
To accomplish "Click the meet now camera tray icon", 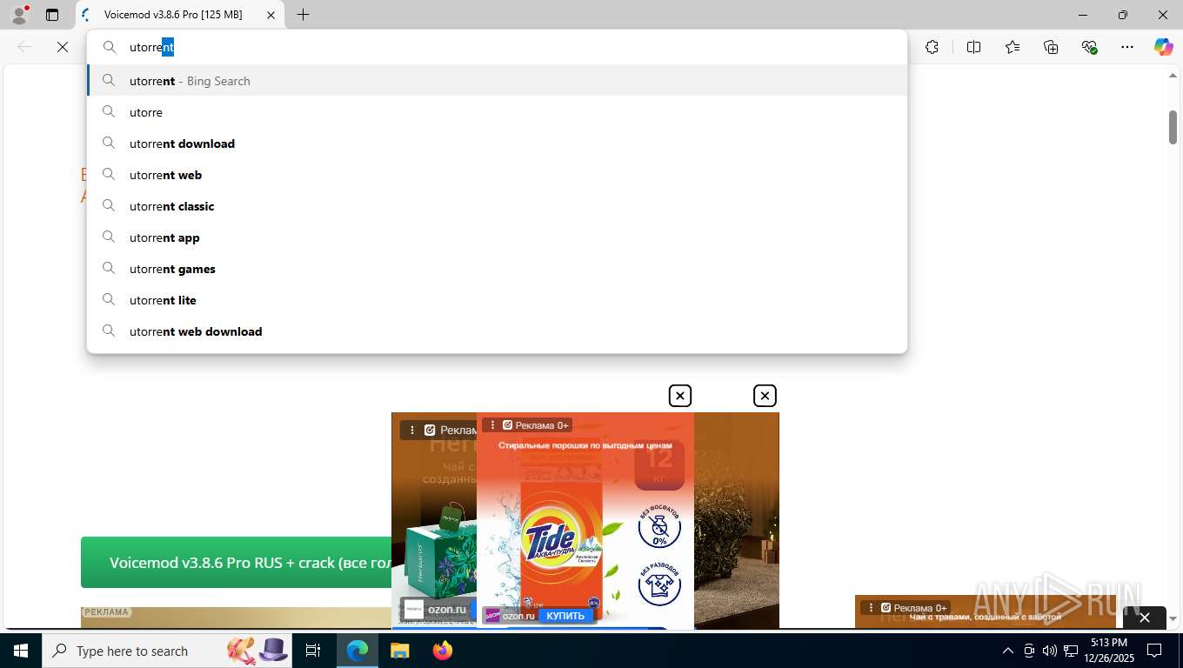I will pos(1029,651).
